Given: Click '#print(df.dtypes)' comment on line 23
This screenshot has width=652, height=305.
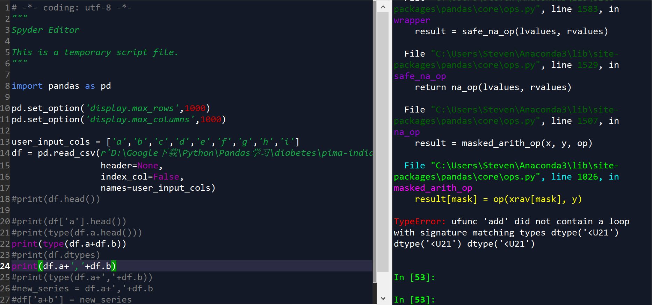Looking at the screenshot, I should (56, 255).
